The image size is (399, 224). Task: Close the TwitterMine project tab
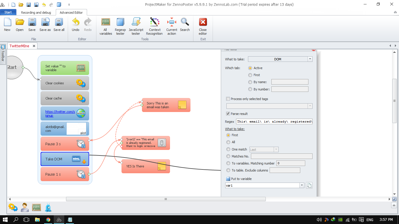(34, 46)
